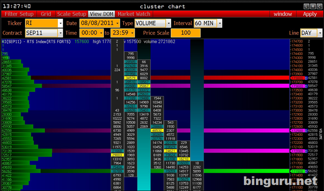
Task: Click the yellow cluster cell 48532
Action: pos(157,131)
